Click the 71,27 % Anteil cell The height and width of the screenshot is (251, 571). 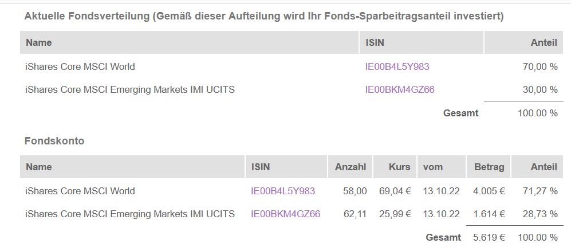540,191
